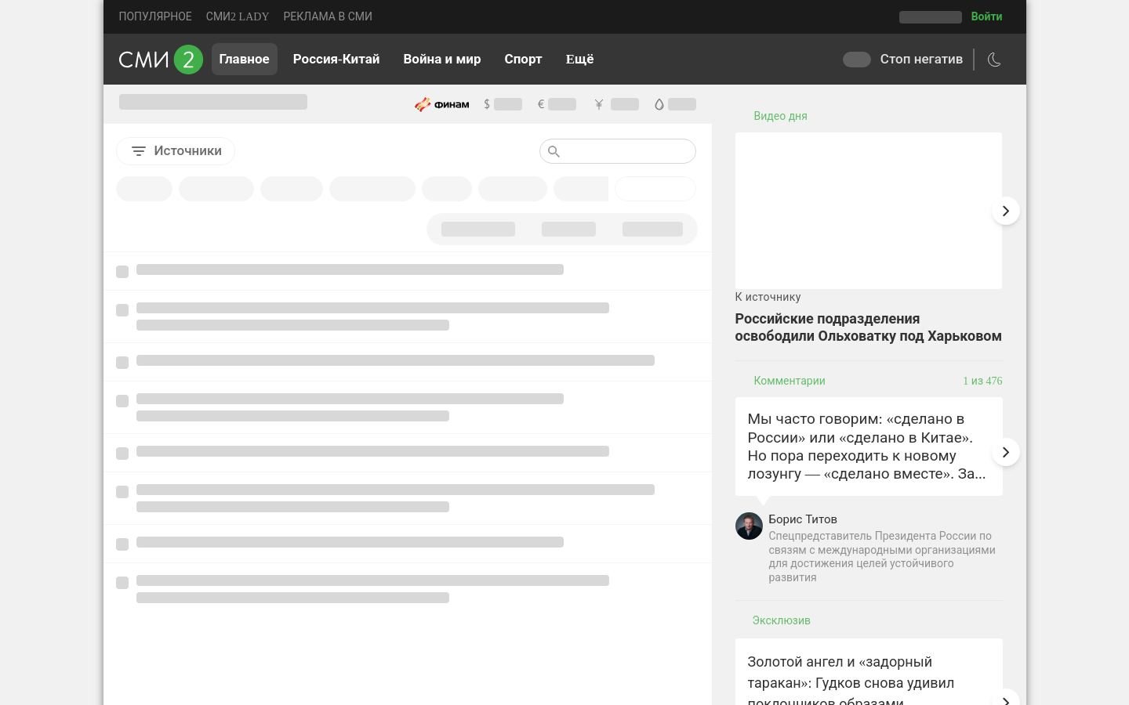Image resolution: width=1129 pixels, height=705 pixels.
Task: Open ПОПУЛЯРНОЕ top link
Action: pyautogui.click(x=155, y=16)
